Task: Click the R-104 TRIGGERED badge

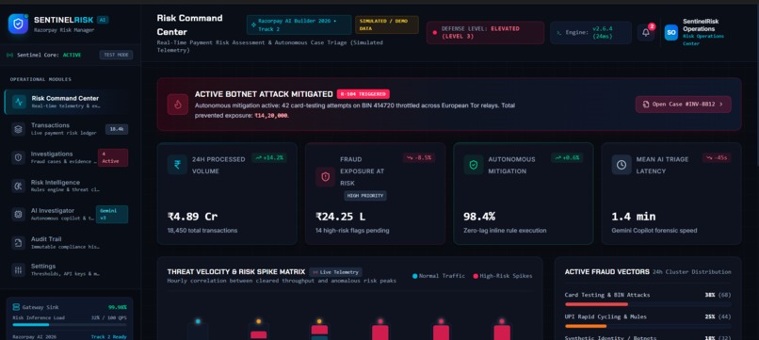Action: [363, 94]
